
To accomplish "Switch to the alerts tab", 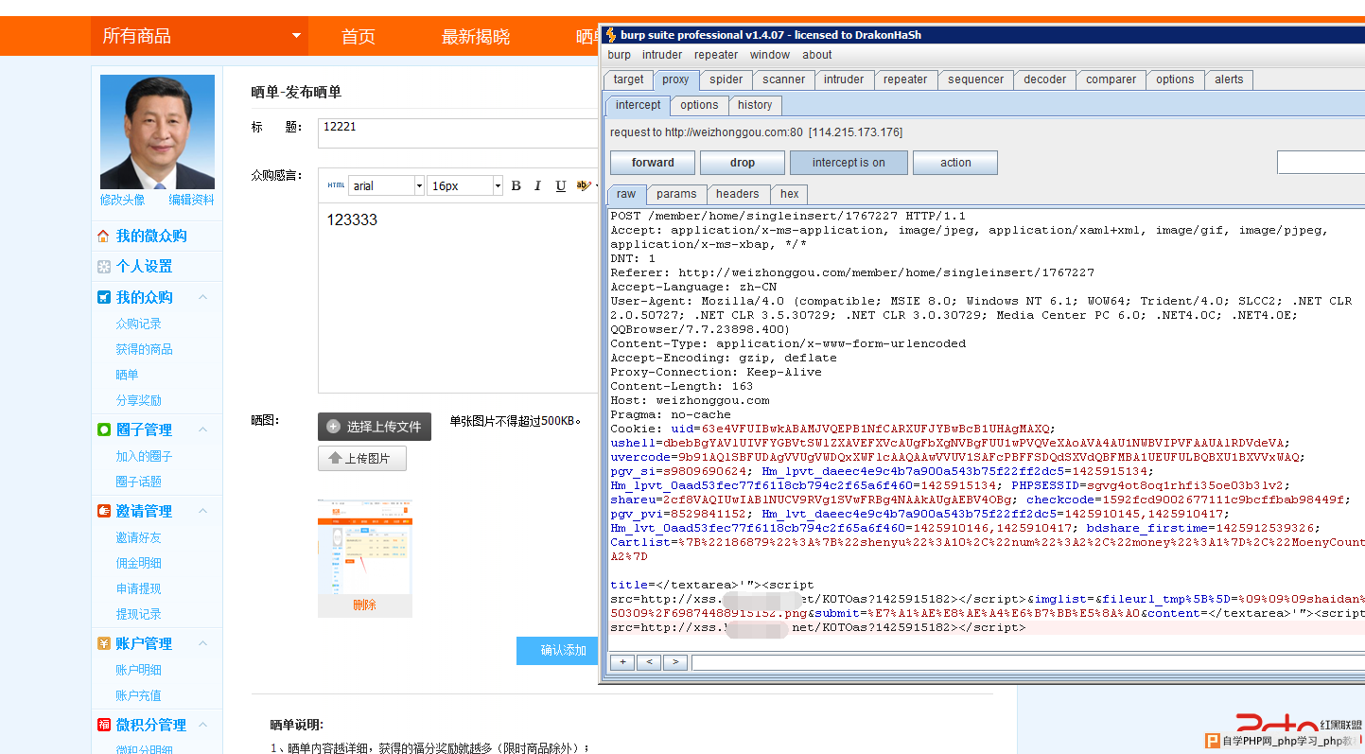I will 1229,79.
